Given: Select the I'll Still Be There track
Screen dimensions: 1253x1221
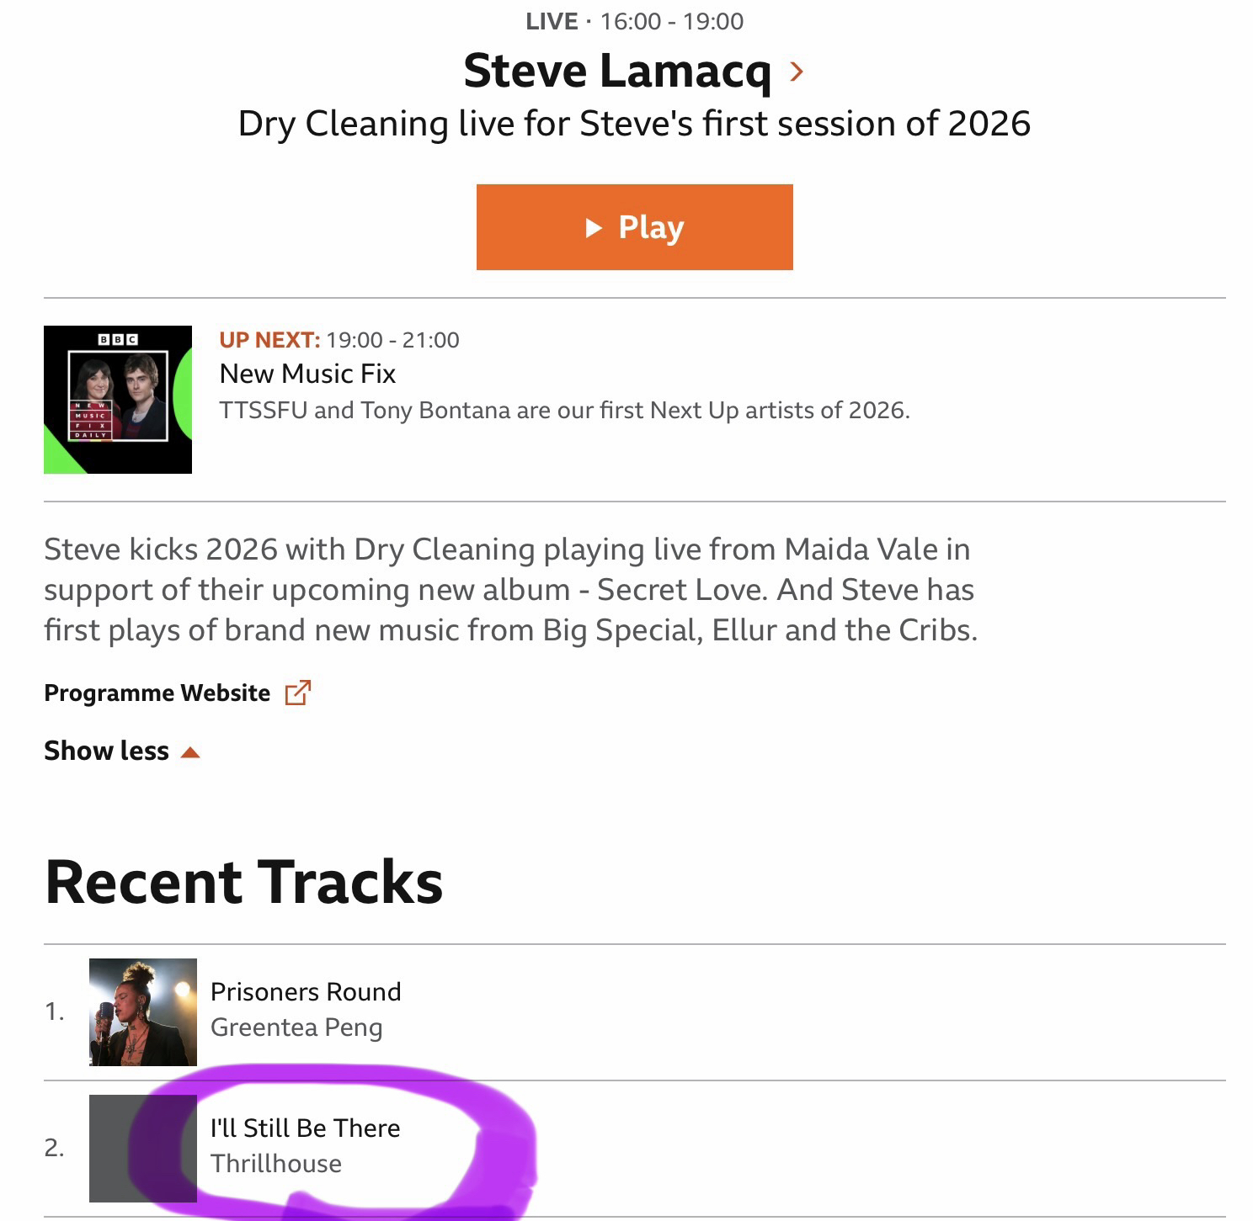Looking at the screenshot, I should 306,1128.
